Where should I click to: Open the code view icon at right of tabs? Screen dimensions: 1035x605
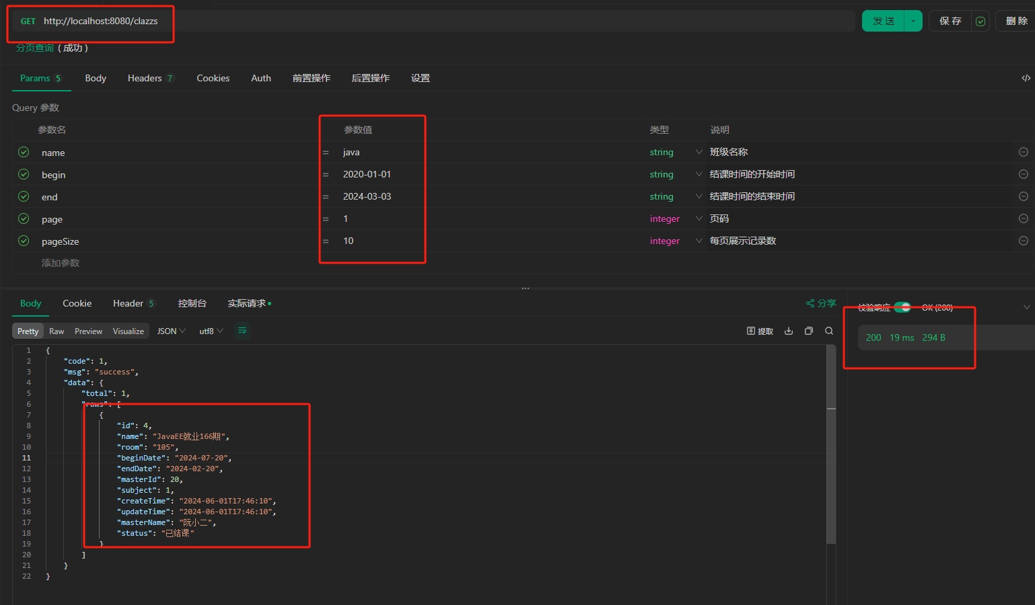click(1026, 78)
